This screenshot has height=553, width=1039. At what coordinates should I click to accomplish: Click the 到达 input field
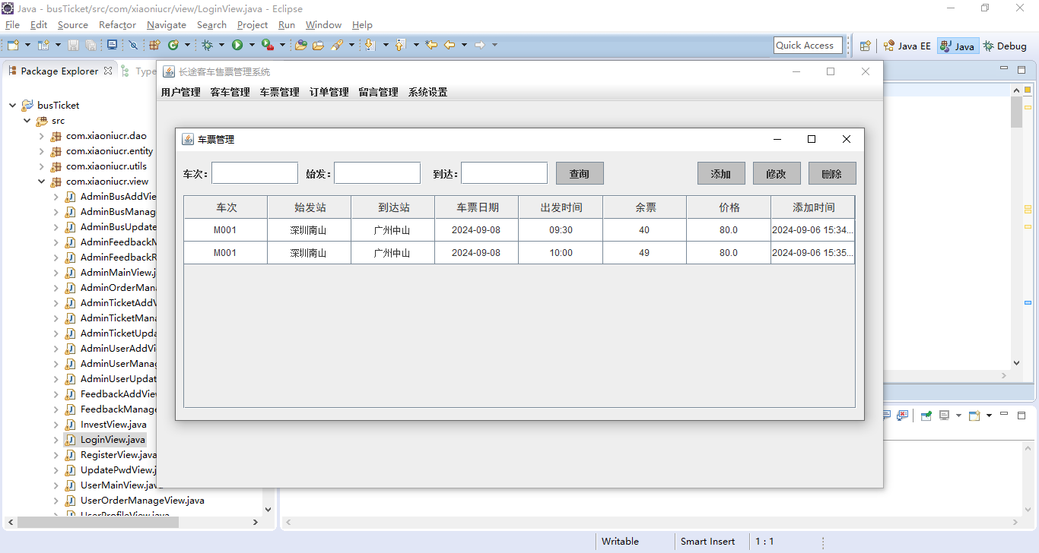[x=504, y=173]
